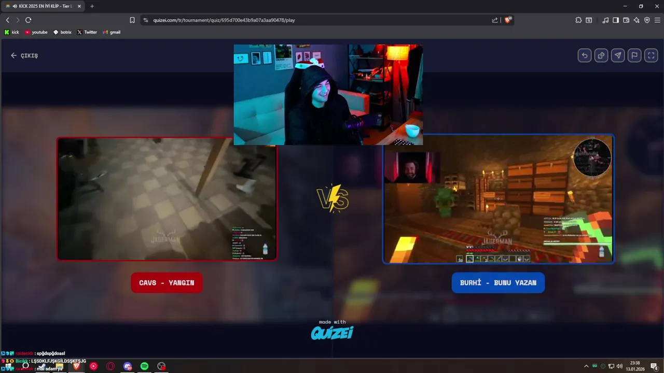Open the extensions puzzle icon
The width and height of the screenshot is (664, 373).
(578, 20)
